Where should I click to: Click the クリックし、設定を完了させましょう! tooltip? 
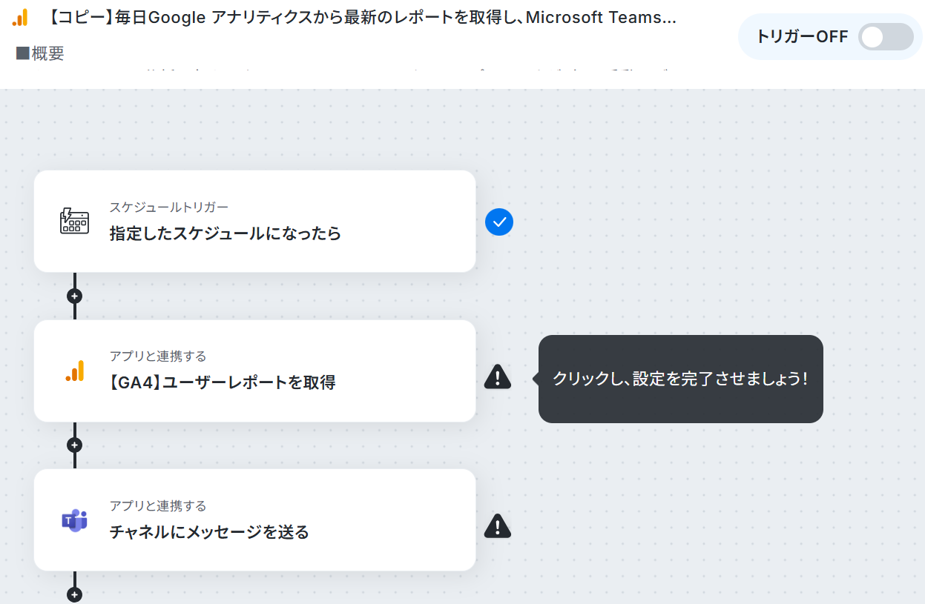pos(680,379)
